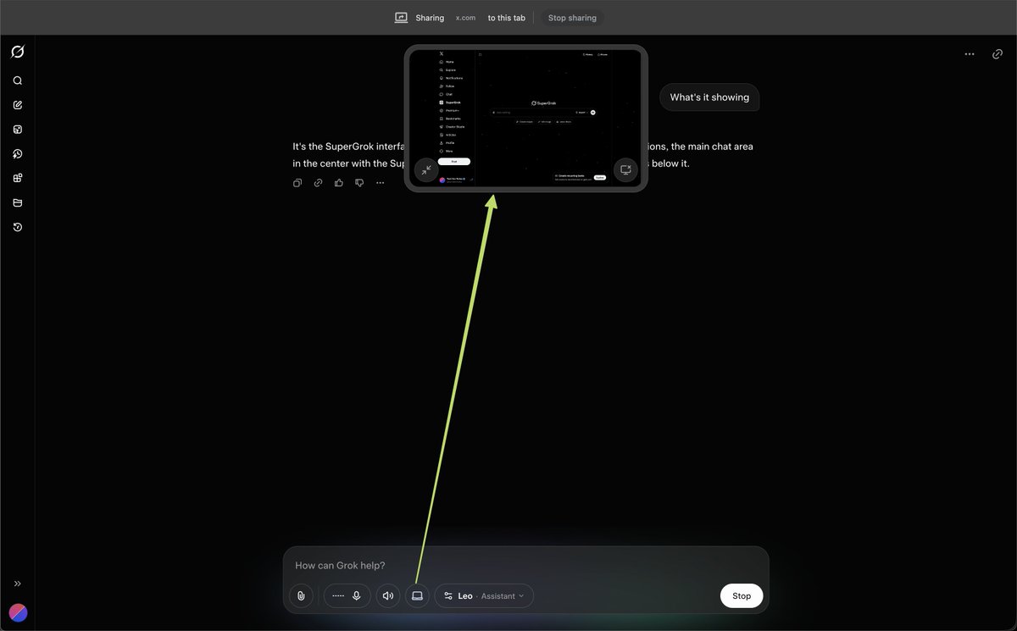The image size is (1017, 631).
Task: Stop sharing the x.com tab
Action: pyautogui.click(x=572, y=18)
